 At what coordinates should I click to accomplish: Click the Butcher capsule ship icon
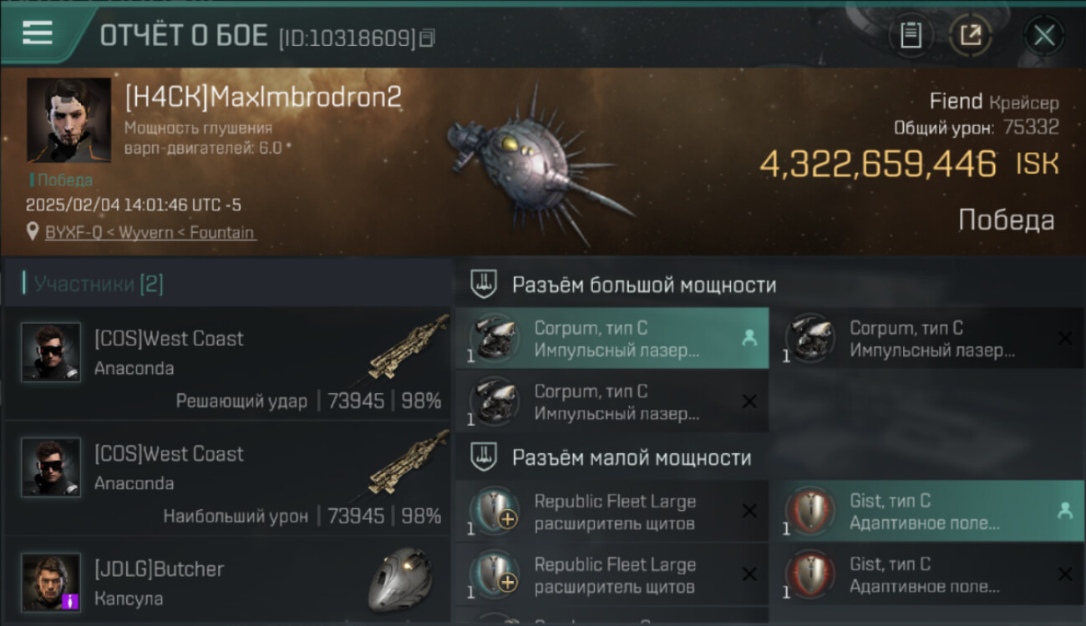[x=400, y=579]
